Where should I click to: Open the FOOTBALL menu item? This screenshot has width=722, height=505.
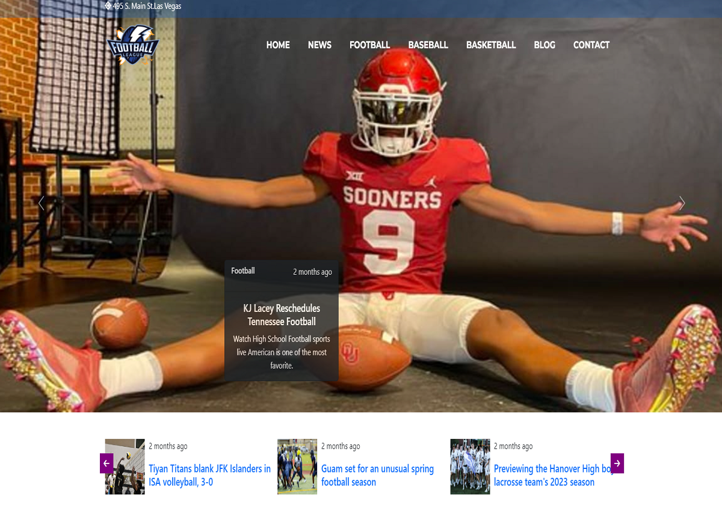(369, 45)
